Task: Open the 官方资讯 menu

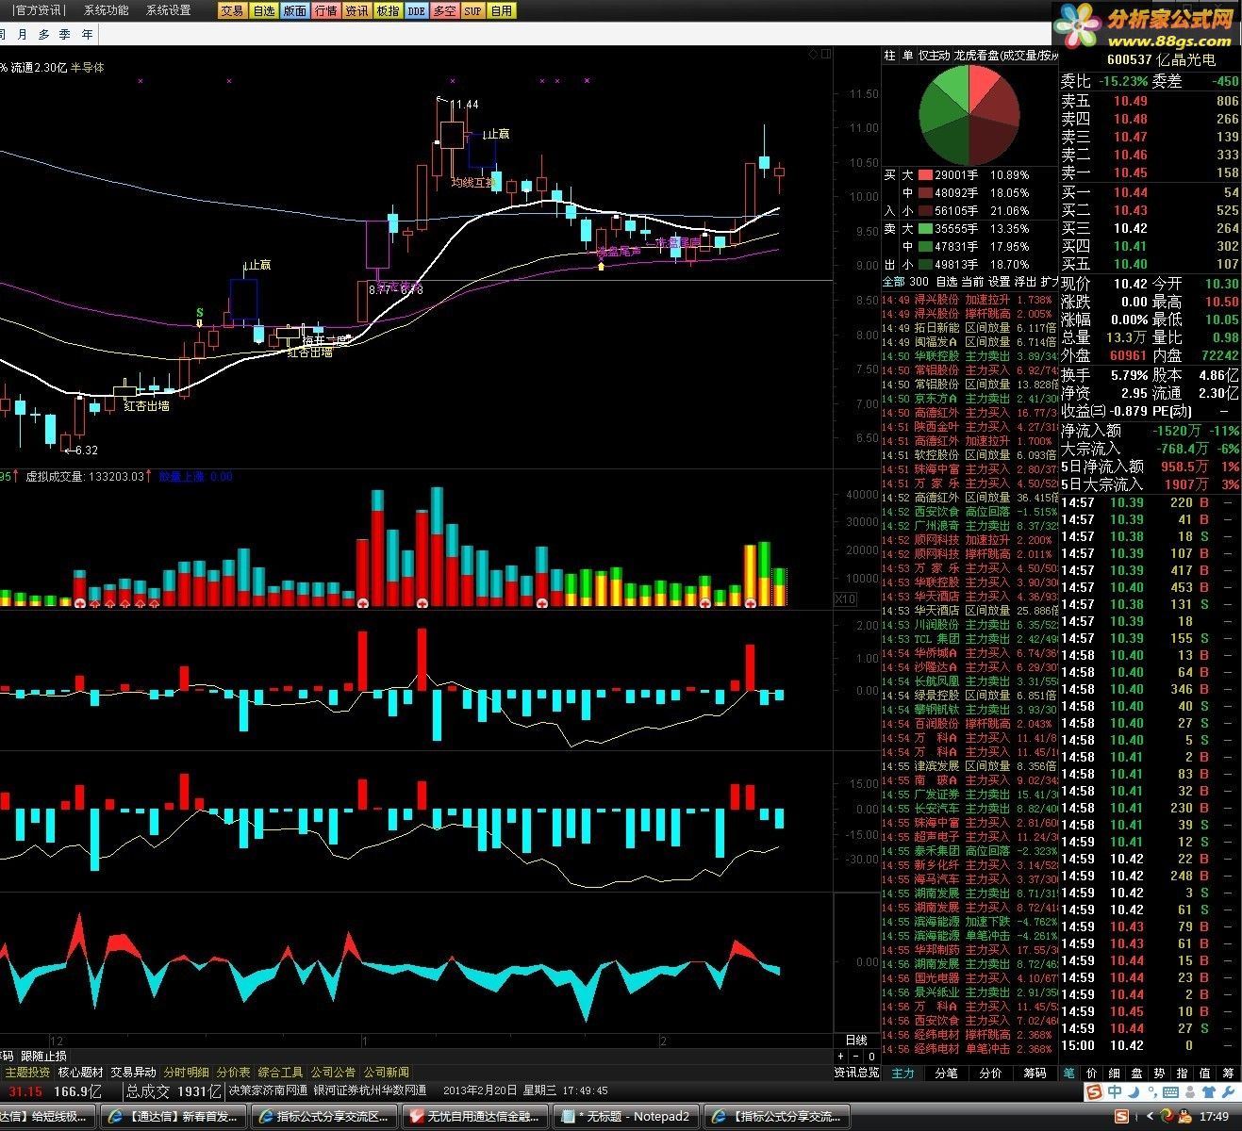Action: coord(39,10)
